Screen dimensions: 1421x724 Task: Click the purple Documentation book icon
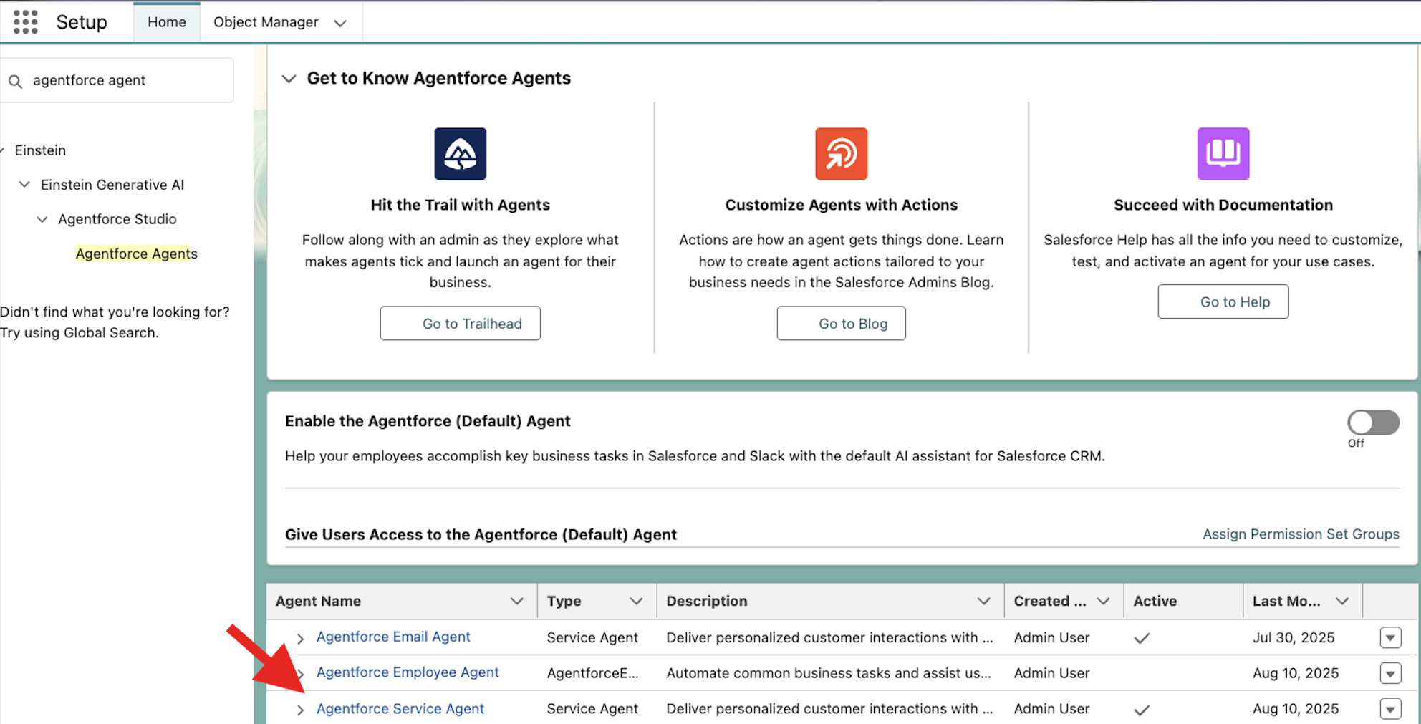click(x=1223, y=154)
